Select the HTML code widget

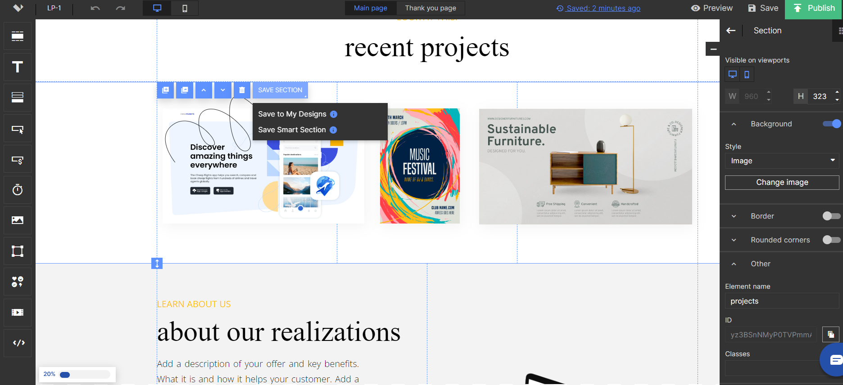[18, 343]
